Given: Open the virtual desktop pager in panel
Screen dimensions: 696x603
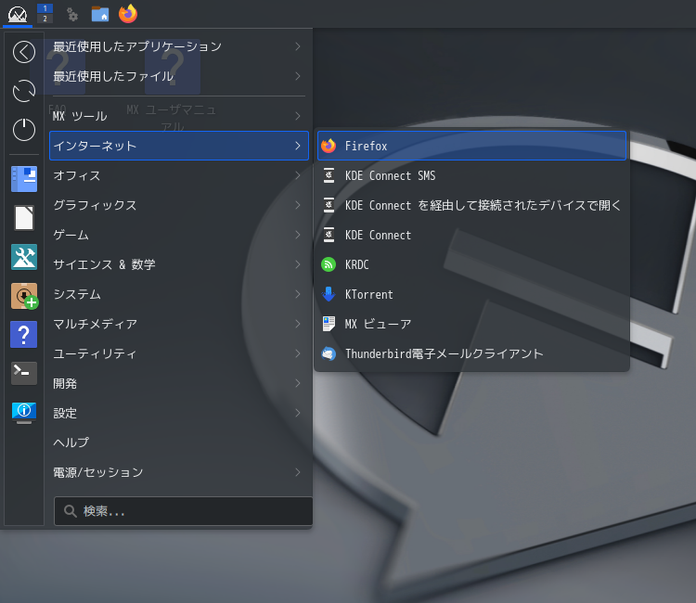Looking at the screenshot, I should (45, 13).
